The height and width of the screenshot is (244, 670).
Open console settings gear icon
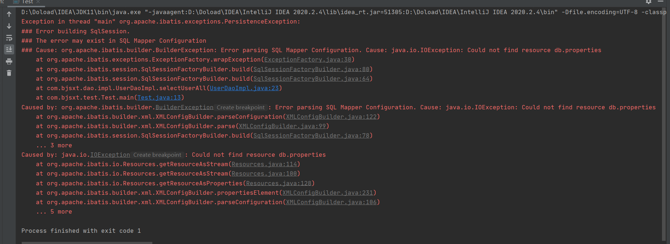click(649, 2)
